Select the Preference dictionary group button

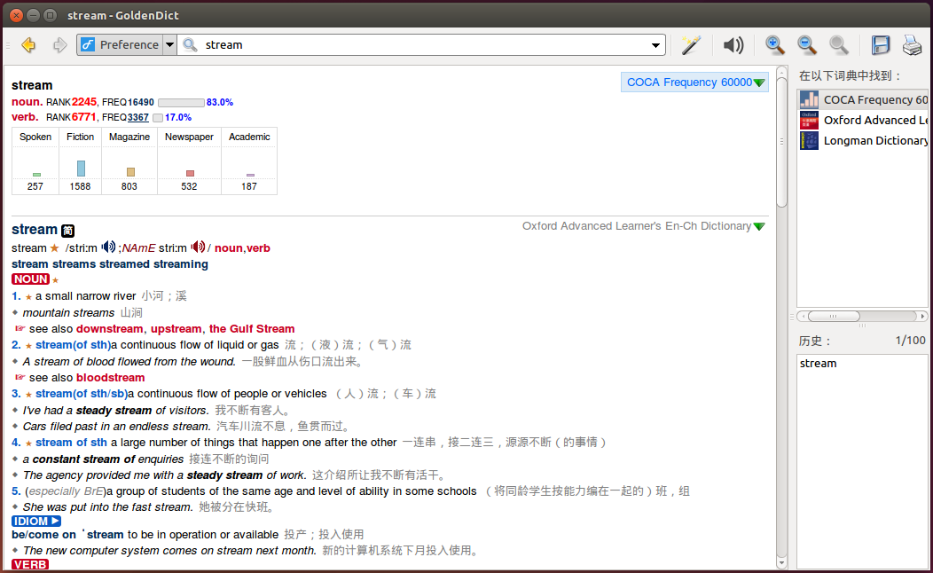[120, 44]
